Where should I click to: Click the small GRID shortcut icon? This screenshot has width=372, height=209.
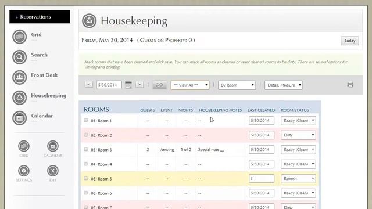coord(24,146)
